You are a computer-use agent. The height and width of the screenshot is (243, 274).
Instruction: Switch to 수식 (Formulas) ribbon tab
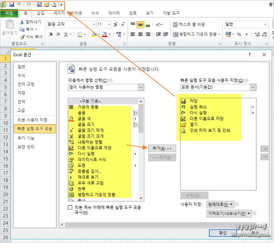click(x=95, y=13)
